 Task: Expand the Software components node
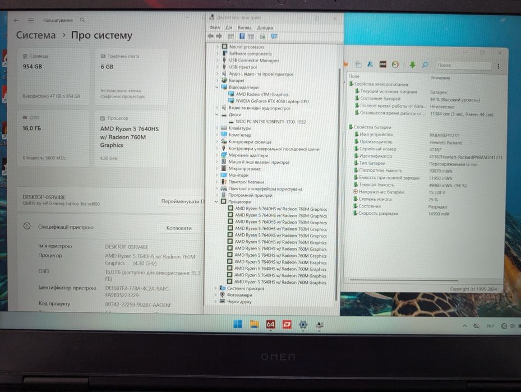[218, 53]
